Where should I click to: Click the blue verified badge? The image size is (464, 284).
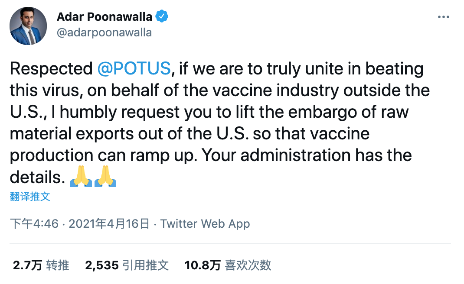click(162, 17)
